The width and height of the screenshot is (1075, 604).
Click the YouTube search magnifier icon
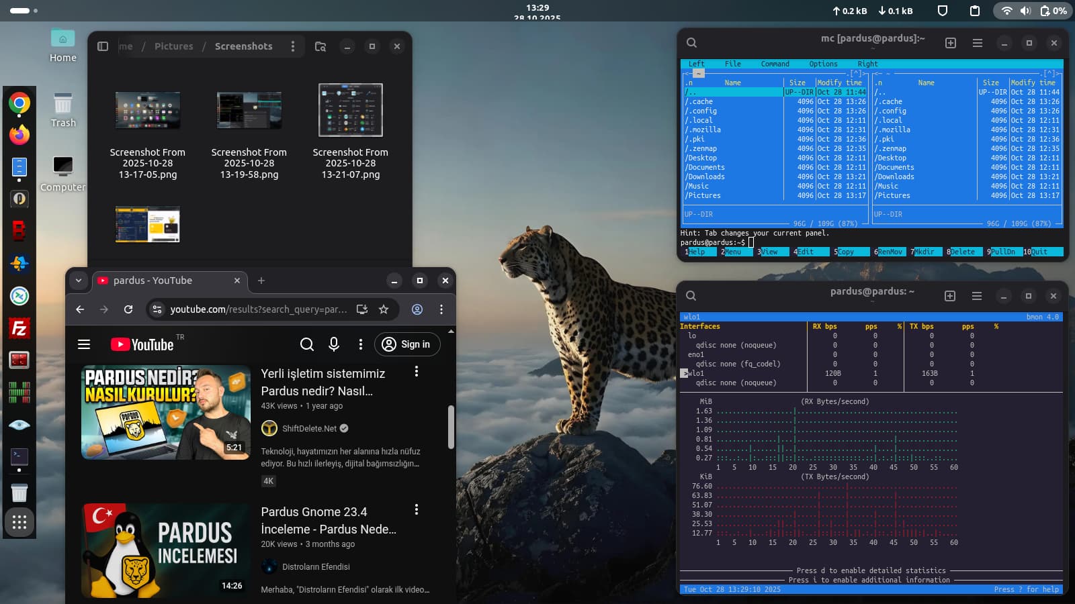[307, 344]
